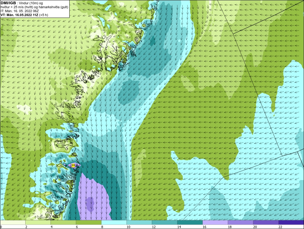The height and width of the screenshot is (229, 304).
Task: Select the 6–8 m/s olive green swatch
Action: tap(88, 222)
